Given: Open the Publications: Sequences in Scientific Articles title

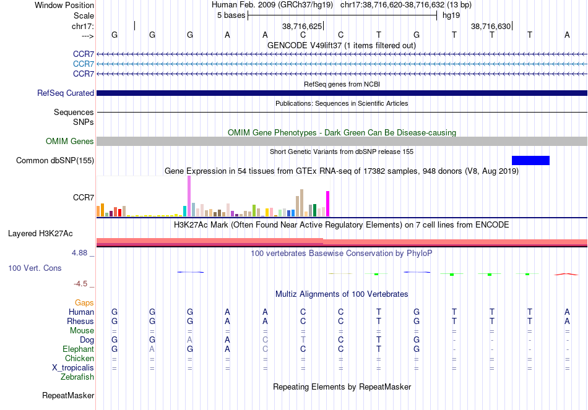Looking at the screenshot, I should (342, 103).
